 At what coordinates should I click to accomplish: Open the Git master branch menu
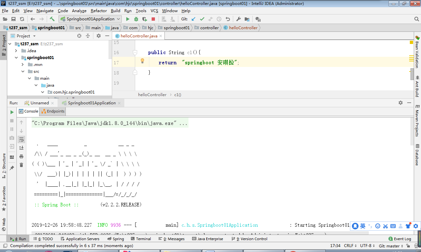pos(391,246)
